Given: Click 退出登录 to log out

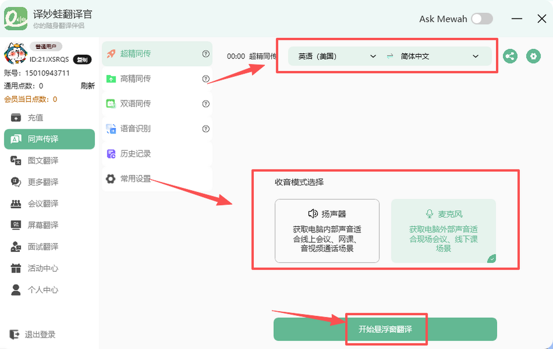Looking at the screenshot, I should [40, 335].
